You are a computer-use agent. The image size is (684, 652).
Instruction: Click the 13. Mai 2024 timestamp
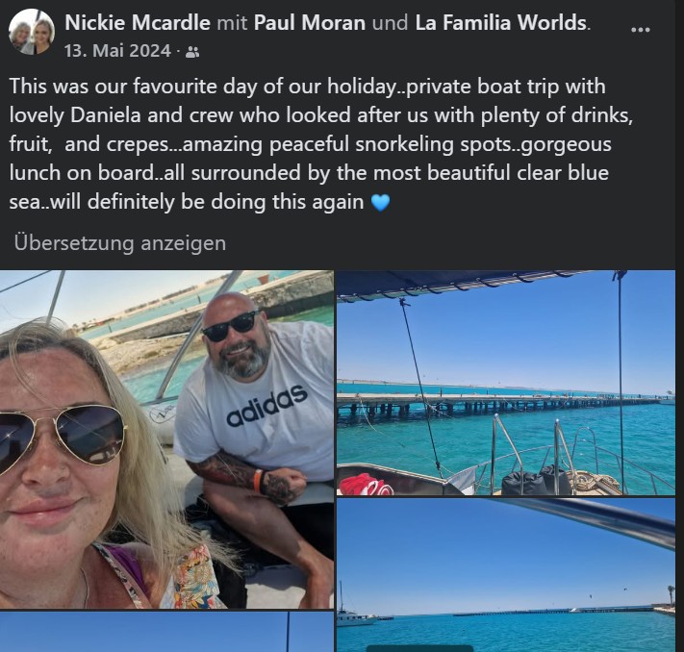click(118, 50)
